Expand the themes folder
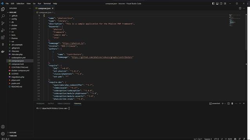The width and height of the screenshot is (250, 140). point(14,38)
